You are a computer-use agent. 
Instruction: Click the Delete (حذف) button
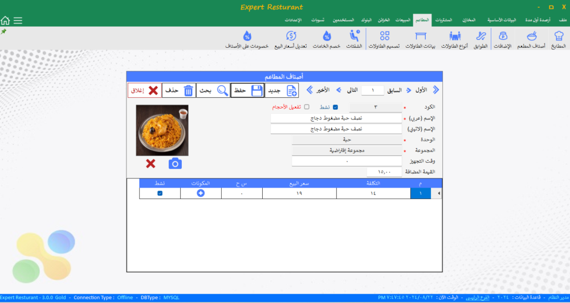point(179,90)
